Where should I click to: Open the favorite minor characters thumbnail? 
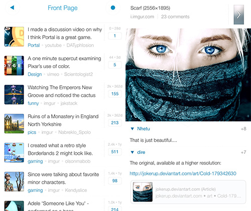coord(14,181)
